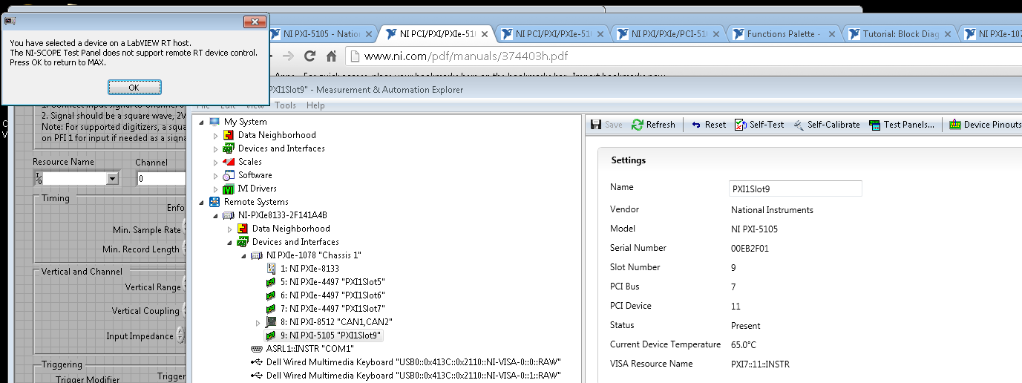Collapse the My System tree node

202,122
